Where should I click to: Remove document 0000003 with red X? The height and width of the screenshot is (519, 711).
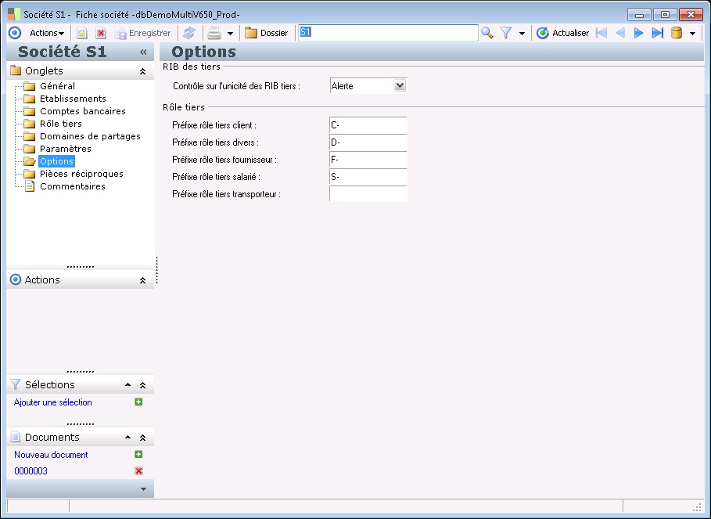tap(138, 471)
